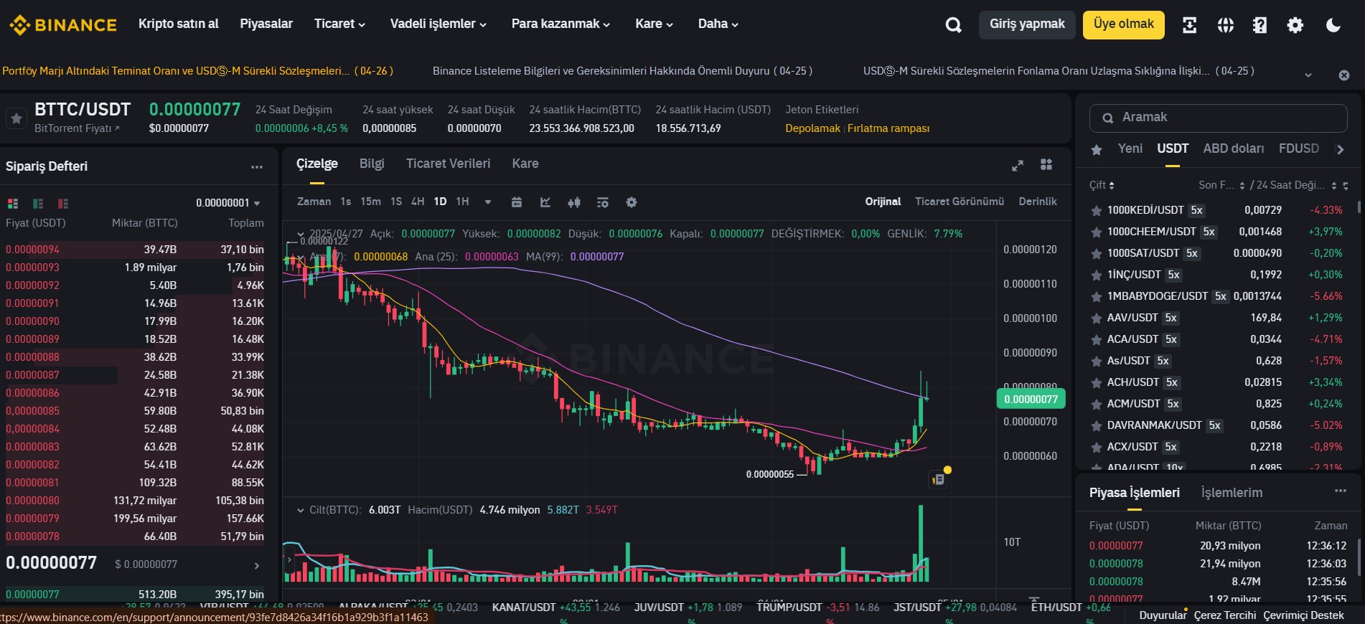Image resolution: width=1365 pixels, height=624 pixels.
Task: Collapse the price indicator legend chevron
Action: 301,234
